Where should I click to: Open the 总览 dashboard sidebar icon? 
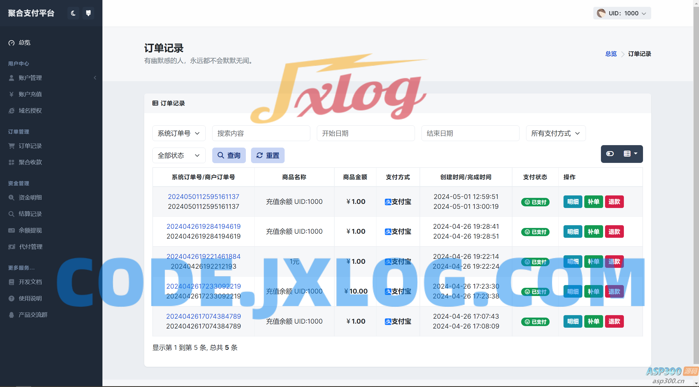(11, 43)
